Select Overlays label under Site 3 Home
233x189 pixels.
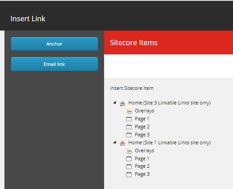coord(144,111)
